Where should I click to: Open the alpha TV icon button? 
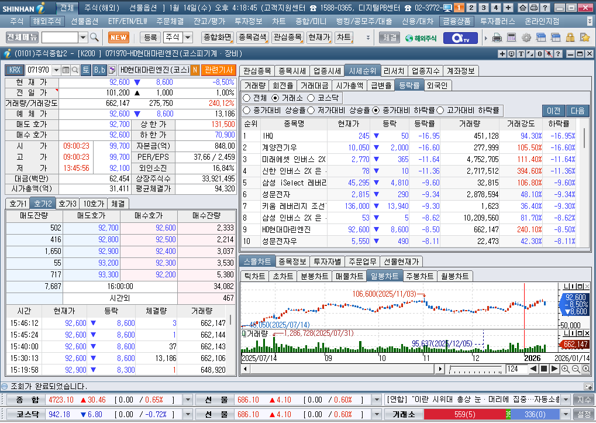pyautogui.click(x=460, y=37)
